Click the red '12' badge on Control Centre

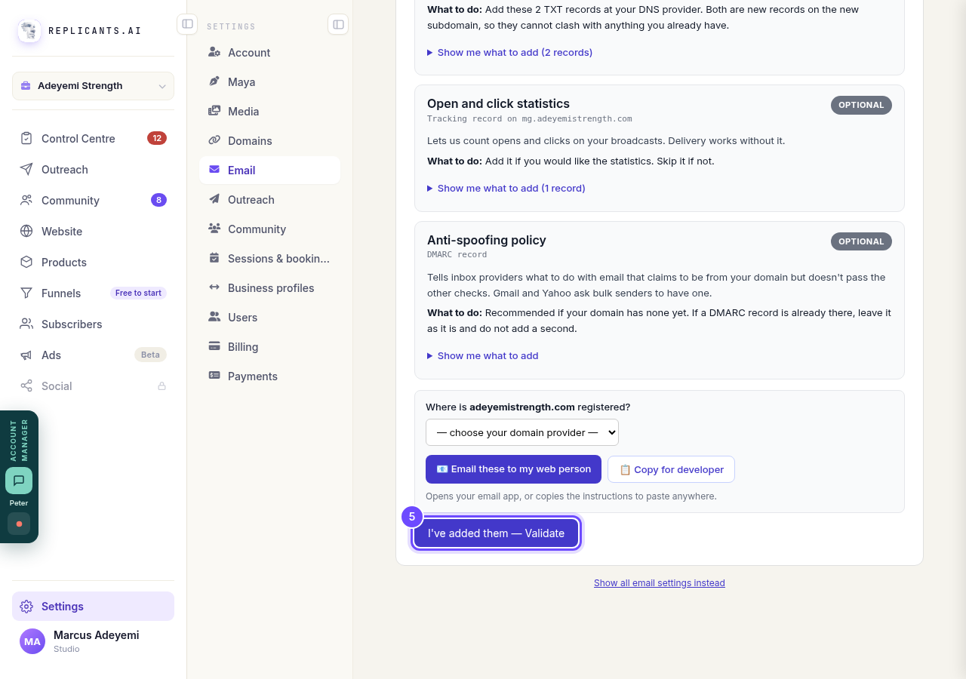pyautogui.click(x=157, y=138)
